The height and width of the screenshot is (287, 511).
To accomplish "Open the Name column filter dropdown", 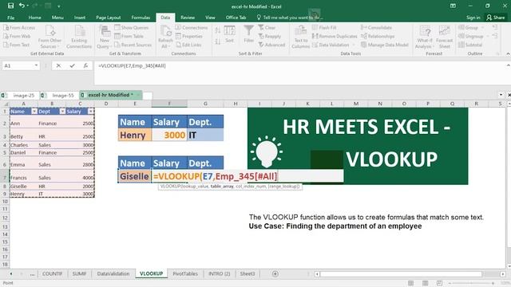I will point(34,112).
